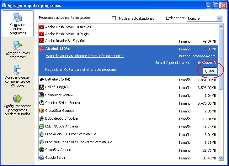Click the 85,40MB size value
The width and height of the screenshot is (229, 166).
pos(209,158)
